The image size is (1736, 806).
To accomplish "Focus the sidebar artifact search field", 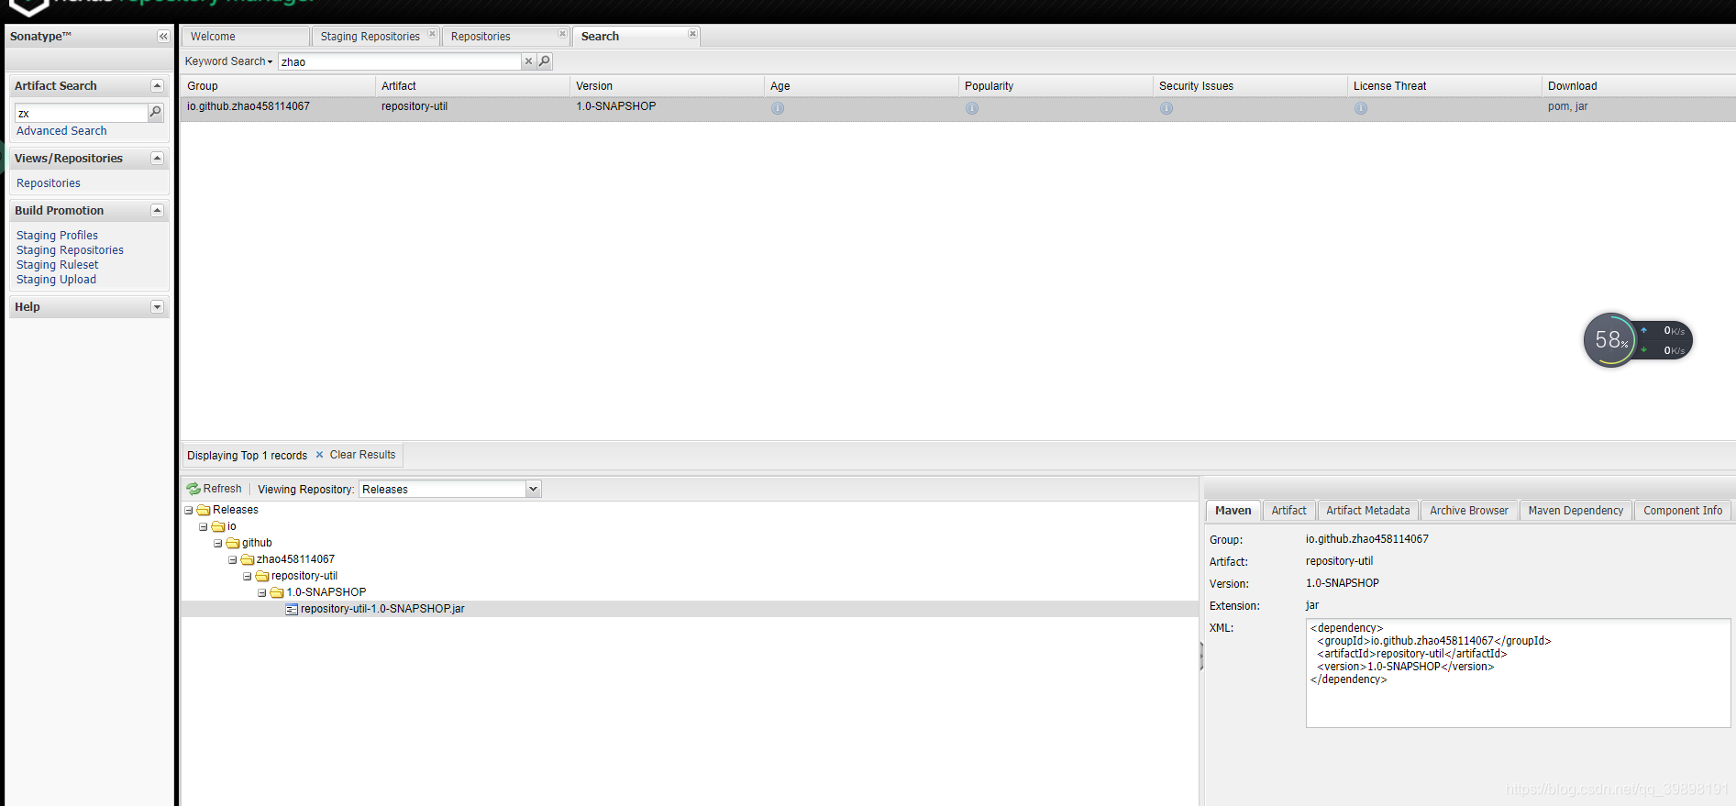I will click(82, 113).
